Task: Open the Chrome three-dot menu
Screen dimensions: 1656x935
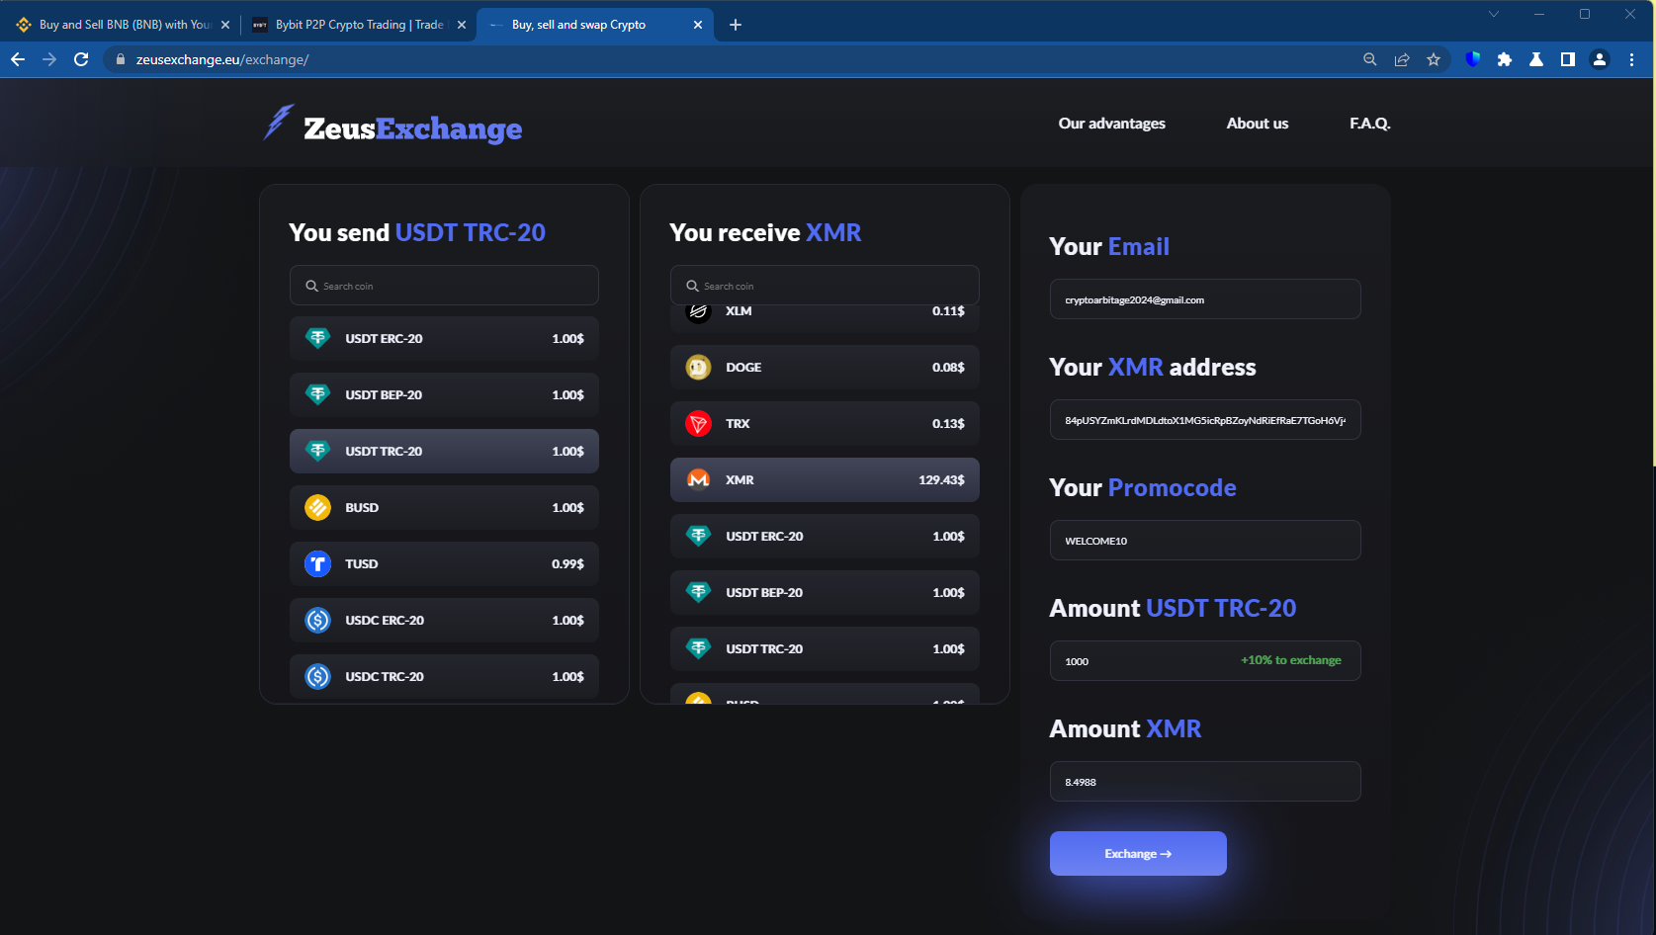Action: 1631,59
